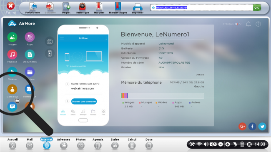Select Fichiers tab in the phone preview
The width and height of the screenshot is (271, 152).
point(93,112)
